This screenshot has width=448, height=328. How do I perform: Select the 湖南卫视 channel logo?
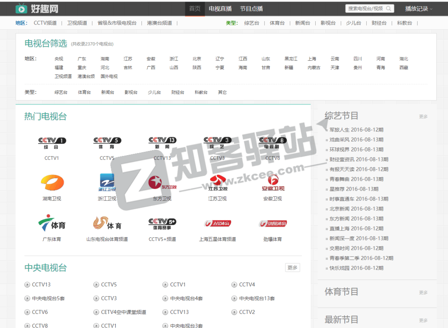click(x=52, y=183)
